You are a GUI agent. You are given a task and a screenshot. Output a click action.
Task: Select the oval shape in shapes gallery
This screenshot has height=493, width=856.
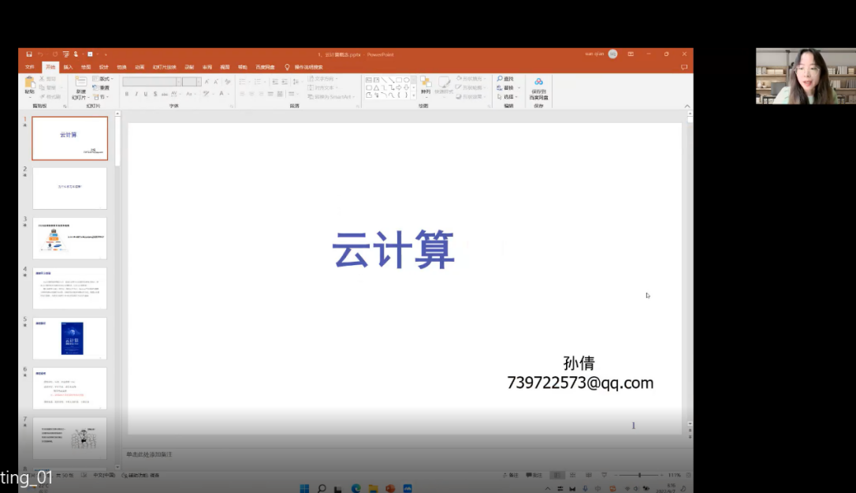click(x=406, y=80)
